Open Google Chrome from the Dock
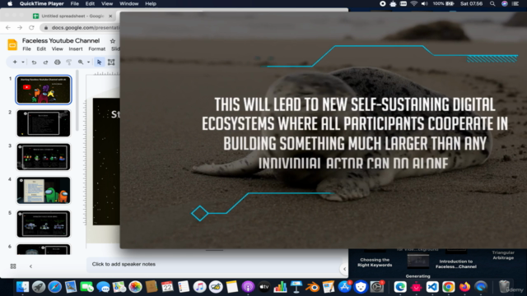This screenshot has width=527, height=296. [448, 287]
